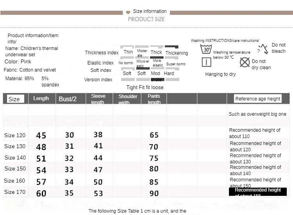Click the do not bleach triangle icon
The width and height of the screenshot is (293, 215).
(263, 49)
